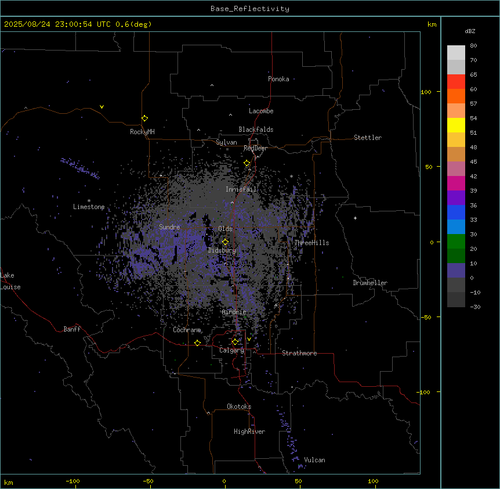Select the bright yellow 51-54 dBZ swatch
This screenshot has height=489, width=500.
tap(456, 125)
